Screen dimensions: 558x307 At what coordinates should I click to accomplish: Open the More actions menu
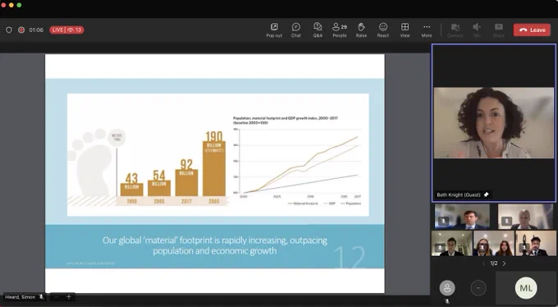click(427, 30)
